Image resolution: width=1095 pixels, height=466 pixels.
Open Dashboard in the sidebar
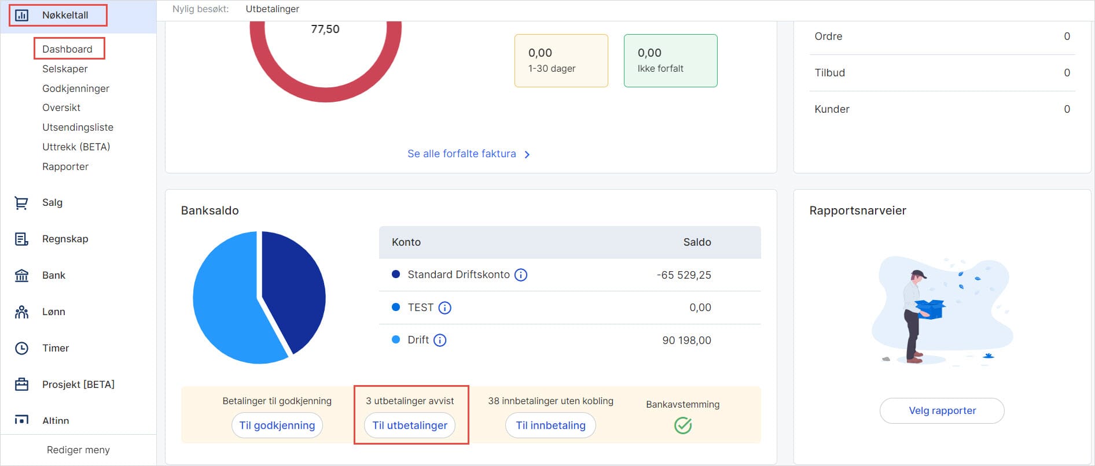(x=67, y=49)
